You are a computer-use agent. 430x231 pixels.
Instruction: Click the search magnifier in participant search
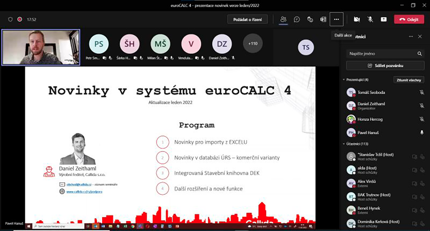click(420, 54)
